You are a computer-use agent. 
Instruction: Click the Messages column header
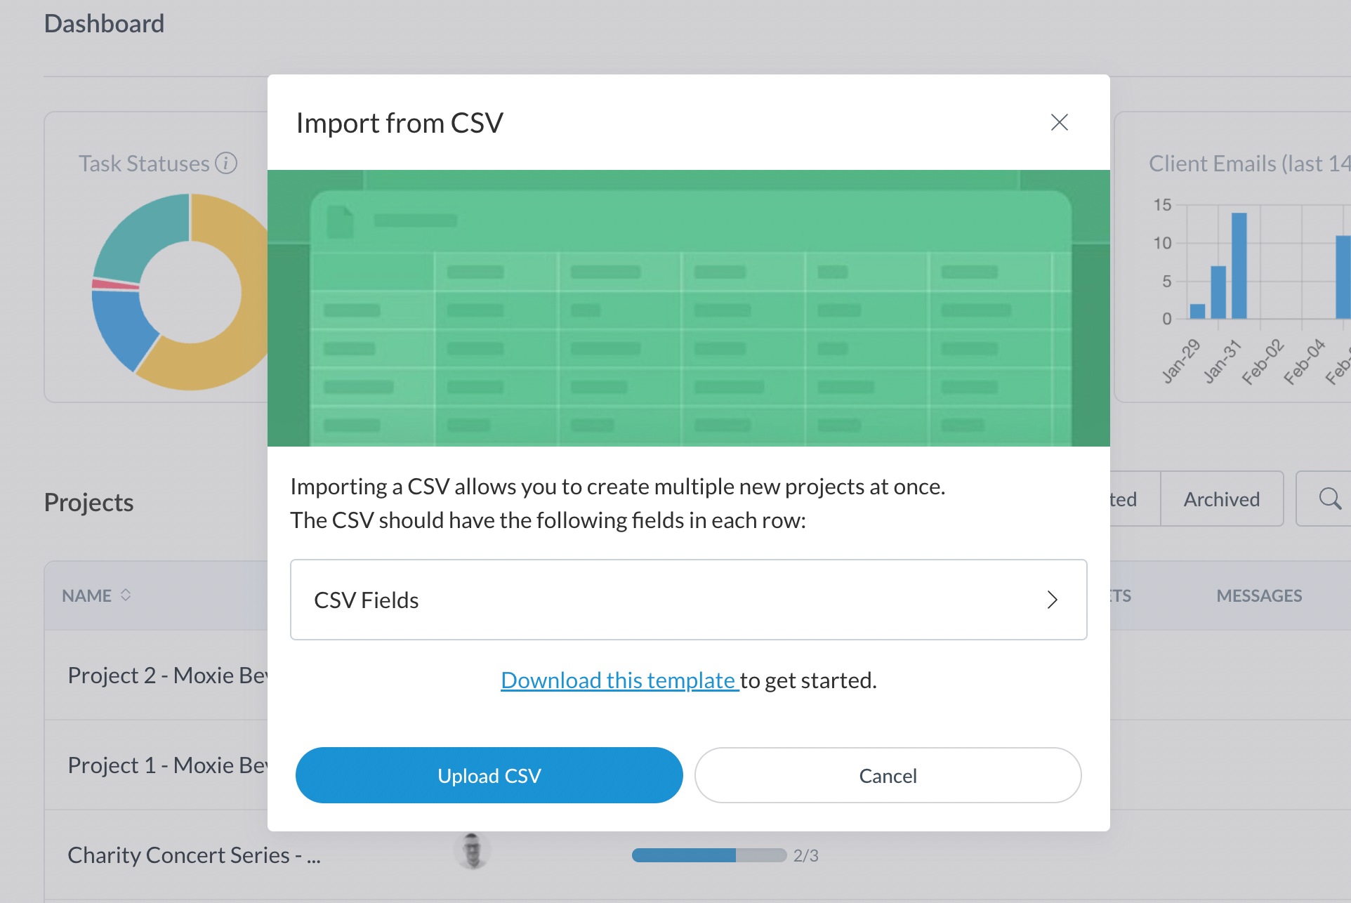[x=1259, y=595]
